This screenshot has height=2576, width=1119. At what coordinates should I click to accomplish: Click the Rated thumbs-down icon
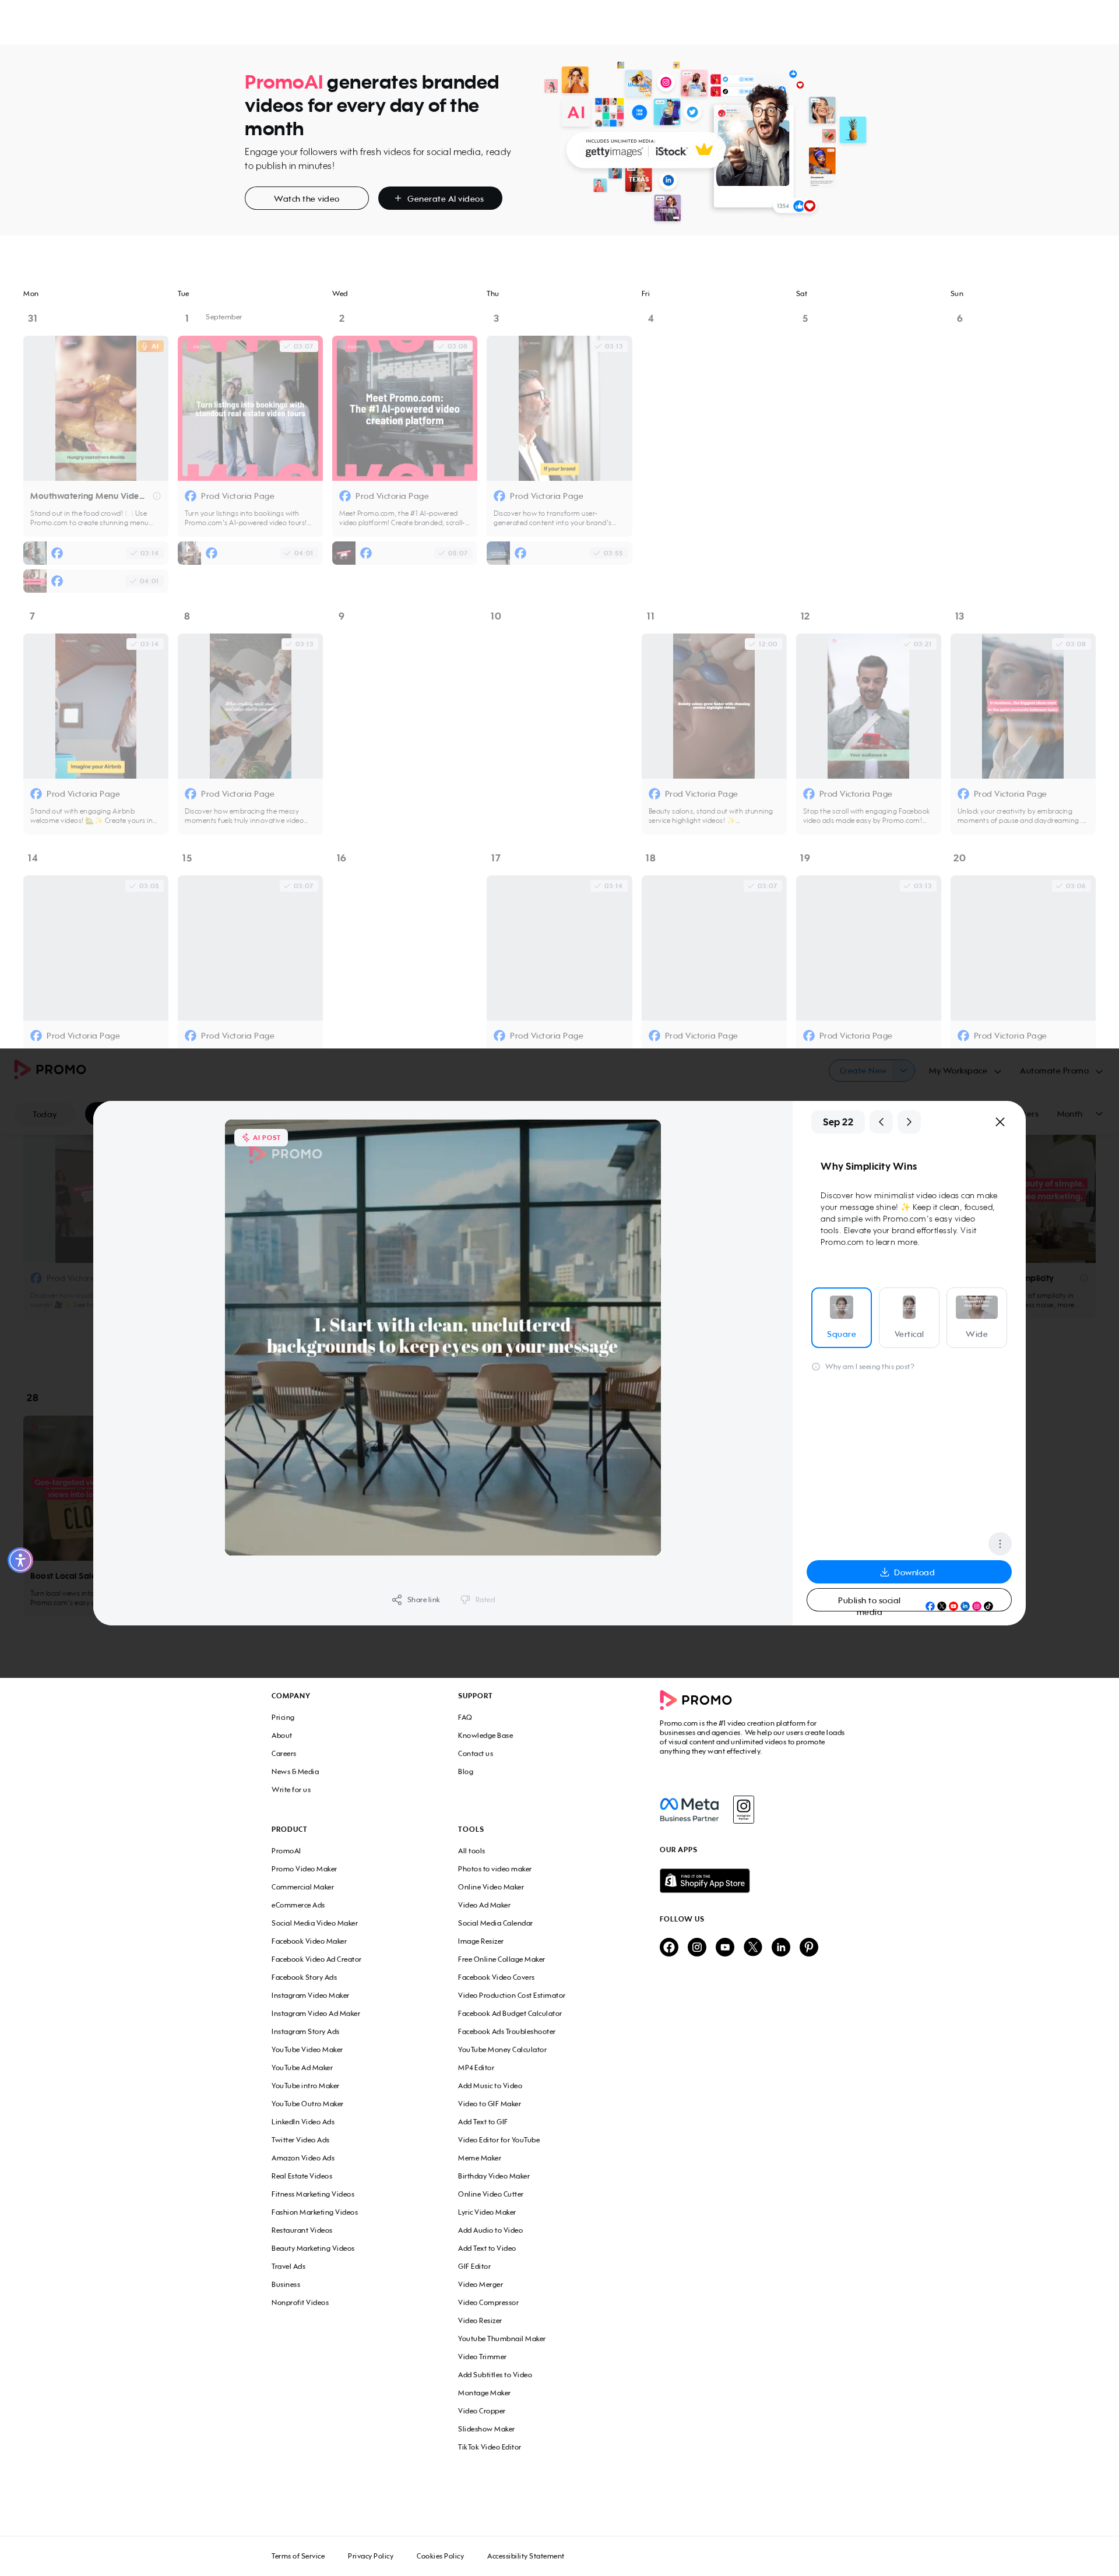(465, 1600)
